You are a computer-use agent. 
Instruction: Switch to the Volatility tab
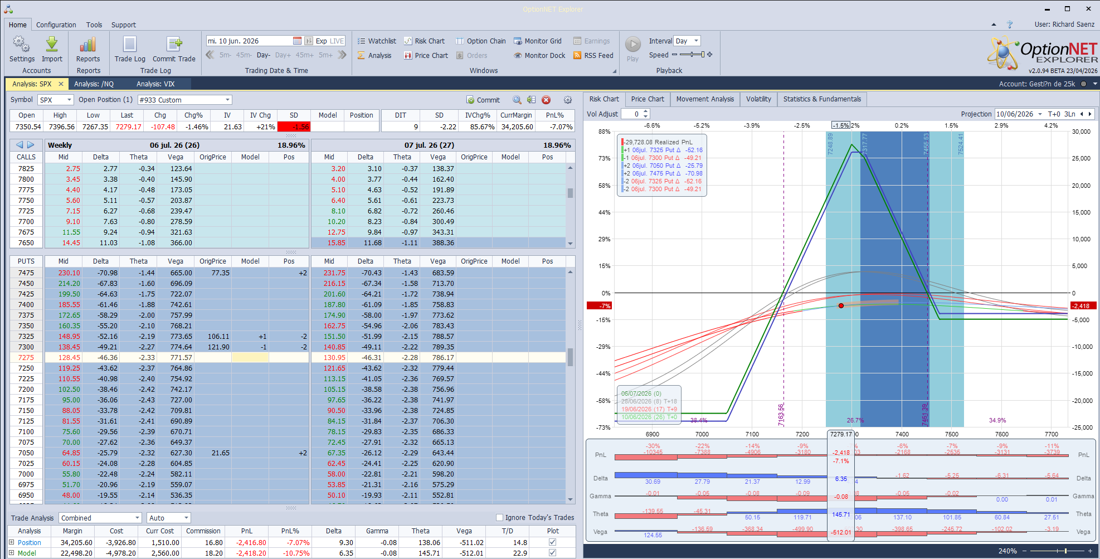click(x=758, y=99)
